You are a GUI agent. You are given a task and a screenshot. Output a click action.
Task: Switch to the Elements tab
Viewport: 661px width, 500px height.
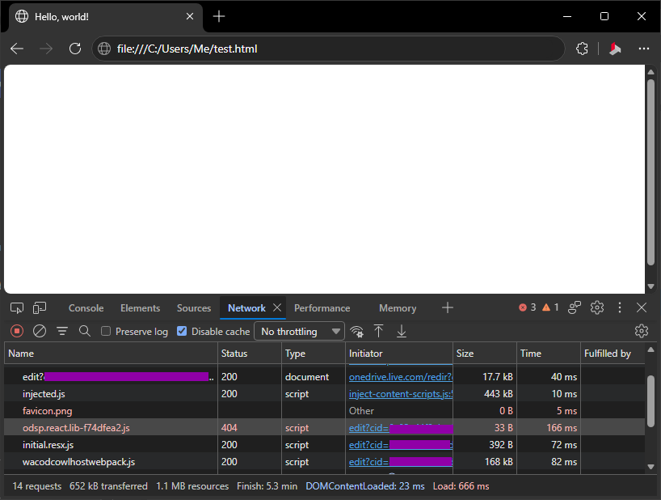(x=140, y=308)
